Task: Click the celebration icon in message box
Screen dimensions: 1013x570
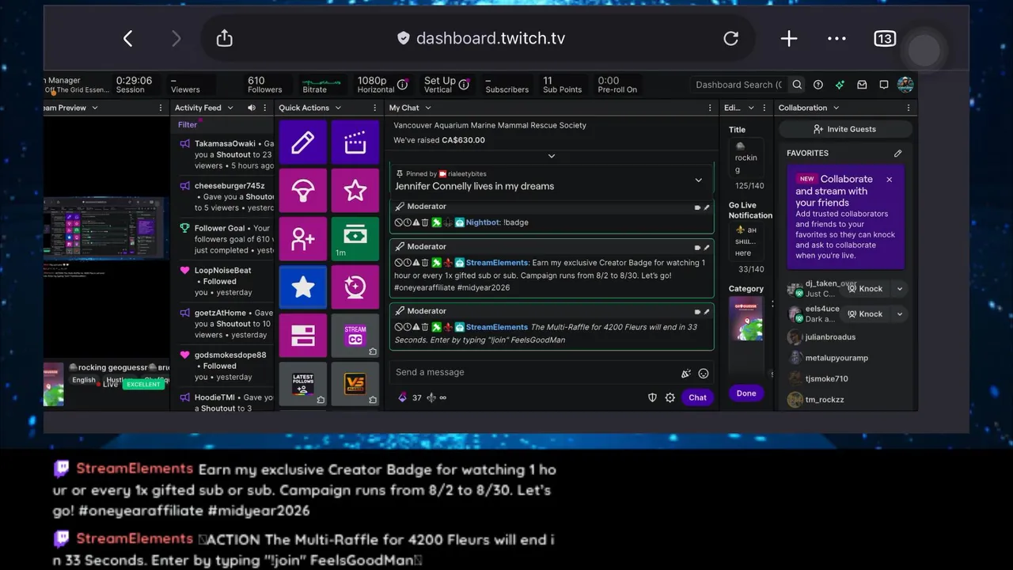Action: tap(686, 374)
